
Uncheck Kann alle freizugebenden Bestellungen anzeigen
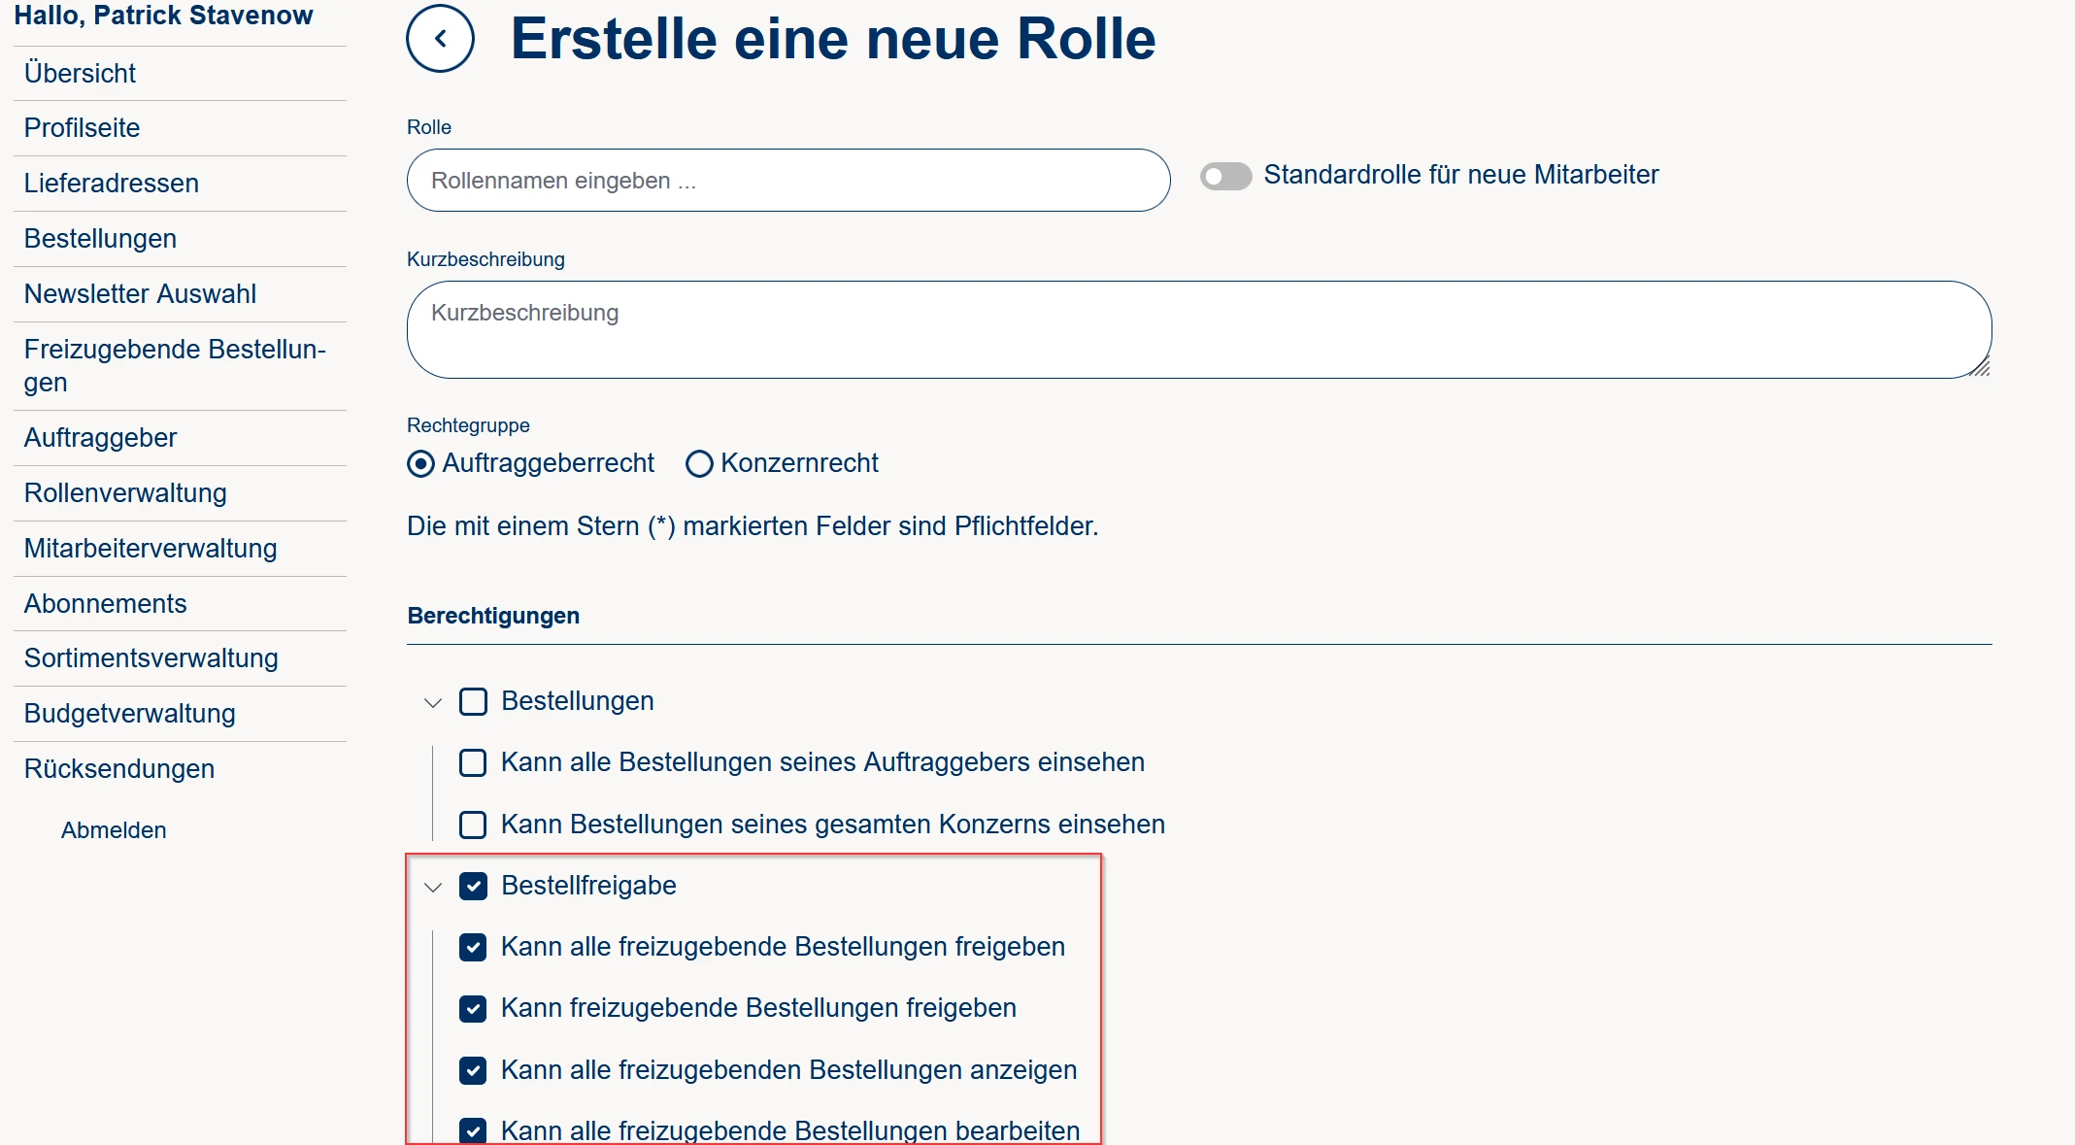click(x=473, y=1070)
